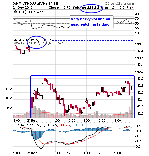
Task: Click the StockCharts.com copyright text
Action: (x=119, y=3)
